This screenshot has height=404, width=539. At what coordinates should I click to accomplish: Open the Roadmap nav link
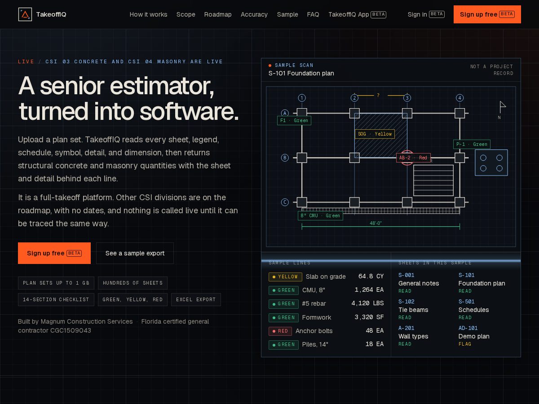point(218,14)
